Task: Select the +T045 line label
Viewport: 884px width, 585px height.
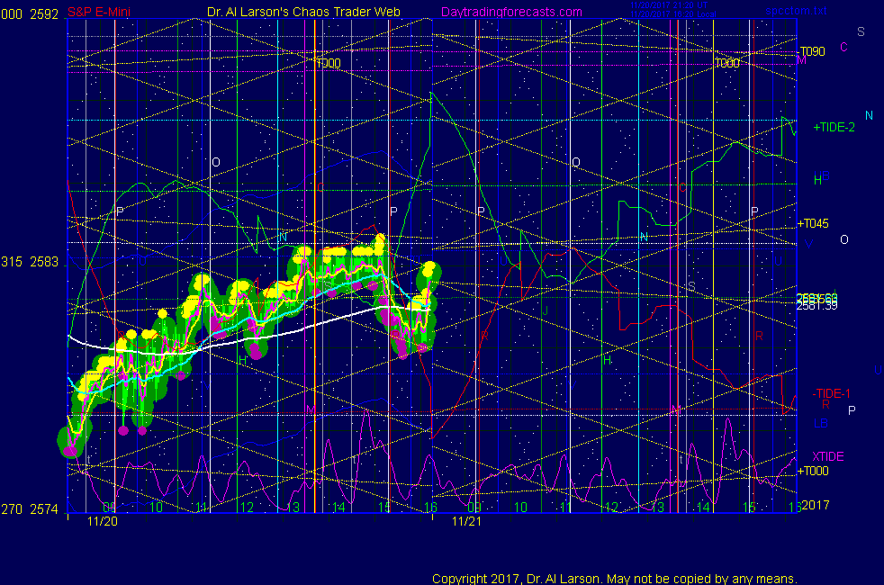Action: 813,224
